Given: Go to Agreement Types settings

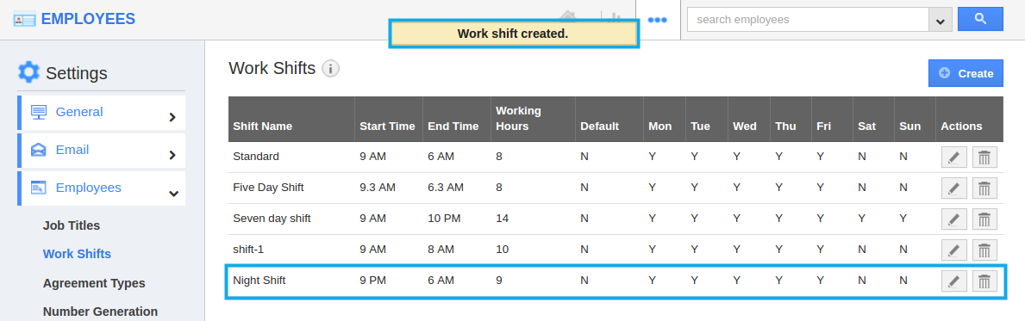Looking at the screenshot, I should click(94, 283).
